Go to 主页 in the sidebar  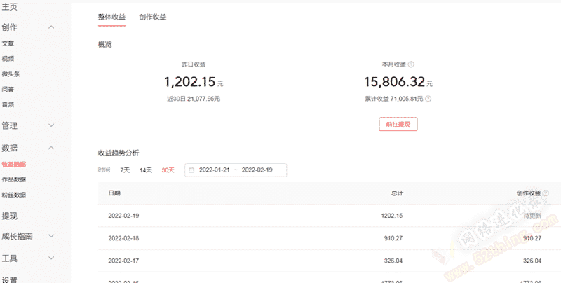point(10,7)
